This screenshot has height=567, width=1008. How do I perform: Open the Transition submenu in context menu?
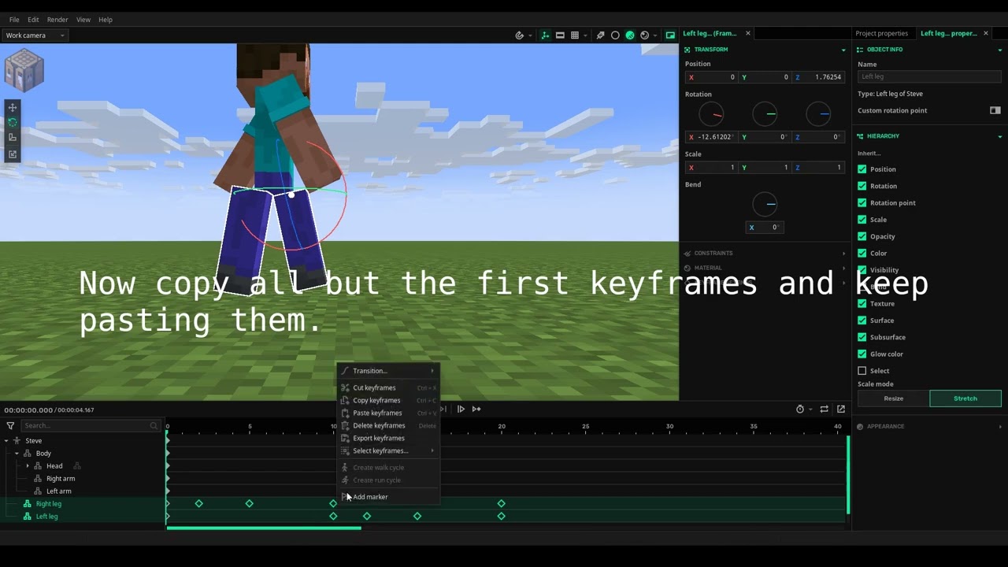(x=387, y=371)
